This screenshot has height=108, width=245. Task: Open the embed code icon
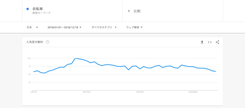tap(210, 42)
